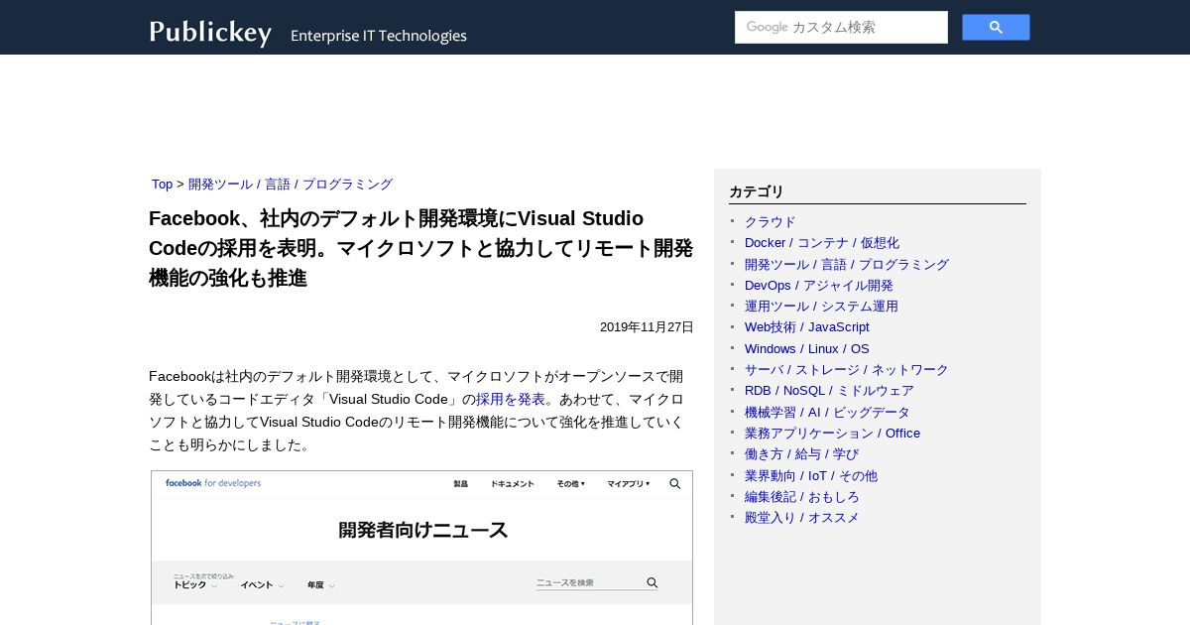Open the DevOps / アジャイル開発 category
The width and height of the screenshot is (1190, 625).
pyautogui.click(x=819, y=286)
